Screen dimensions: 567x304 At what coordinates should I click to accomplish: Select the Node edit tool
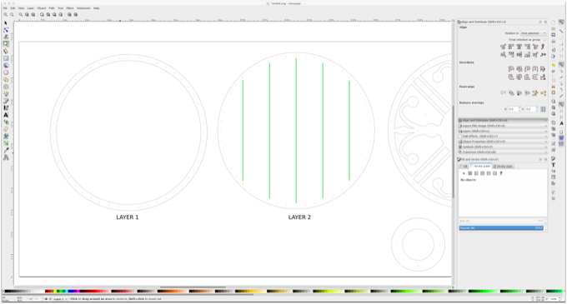click(6, 30)
